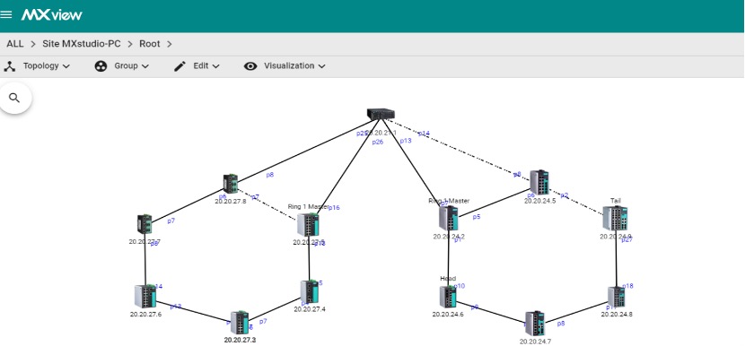Click the p18 port label
The width and height of the screenshot is (745, 346).
tap(627, 286)
